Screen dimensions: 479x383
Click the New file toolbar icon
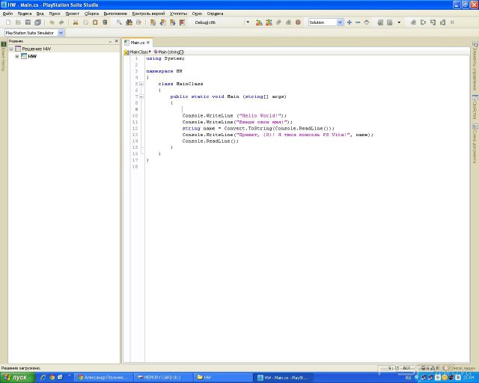(x=7, y=22)
